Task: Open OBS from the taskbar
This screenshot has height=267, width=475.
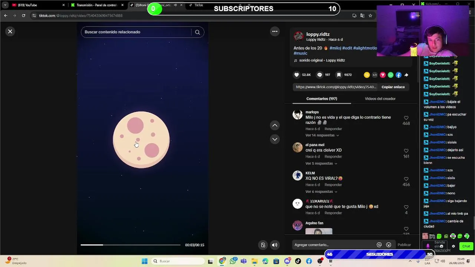Action: pyautogui.click(x=320, y=261)
